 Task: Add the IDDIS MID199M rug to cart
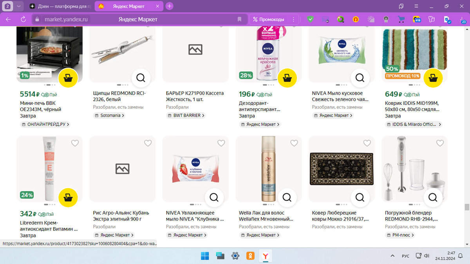click(x=433, y=77)
